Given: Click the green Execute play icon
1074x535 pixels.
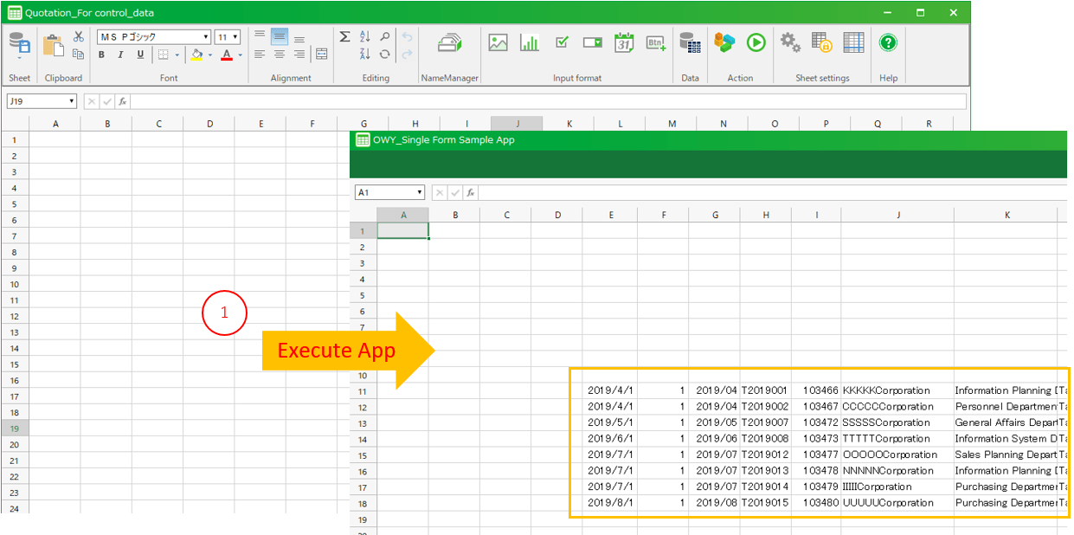Looking at the screenshot, I should coord(756,42).
